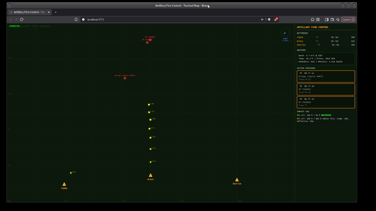Select mission card #3 Bridge complex NORTH
The image size is (376, 211).
(325, 76)
